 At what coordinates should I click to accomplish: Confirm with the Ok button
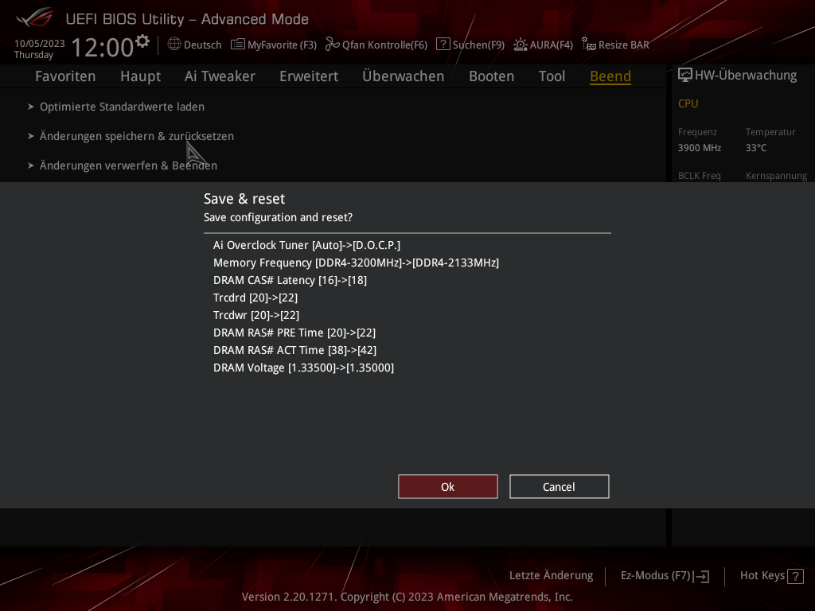tap(448, 486)
